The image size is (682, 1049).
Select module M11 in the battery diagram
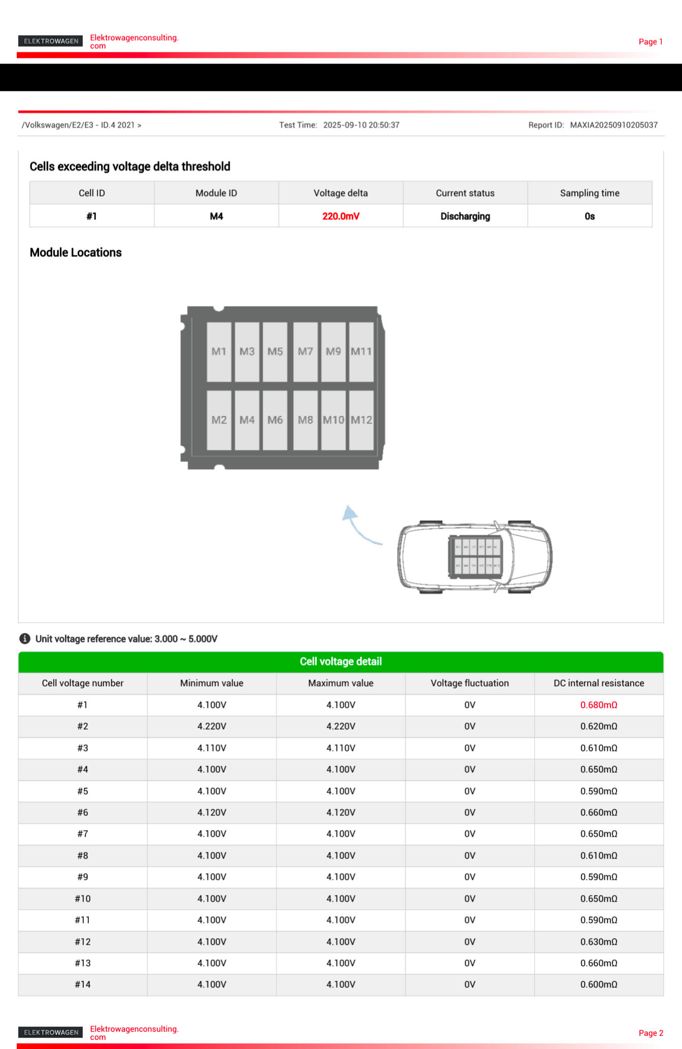pyautogui.click(x=362, y=351)
